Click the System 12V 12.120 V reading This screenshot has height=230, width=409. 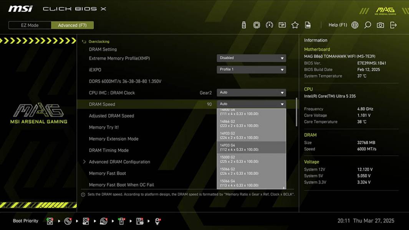(x=365, y=169)
